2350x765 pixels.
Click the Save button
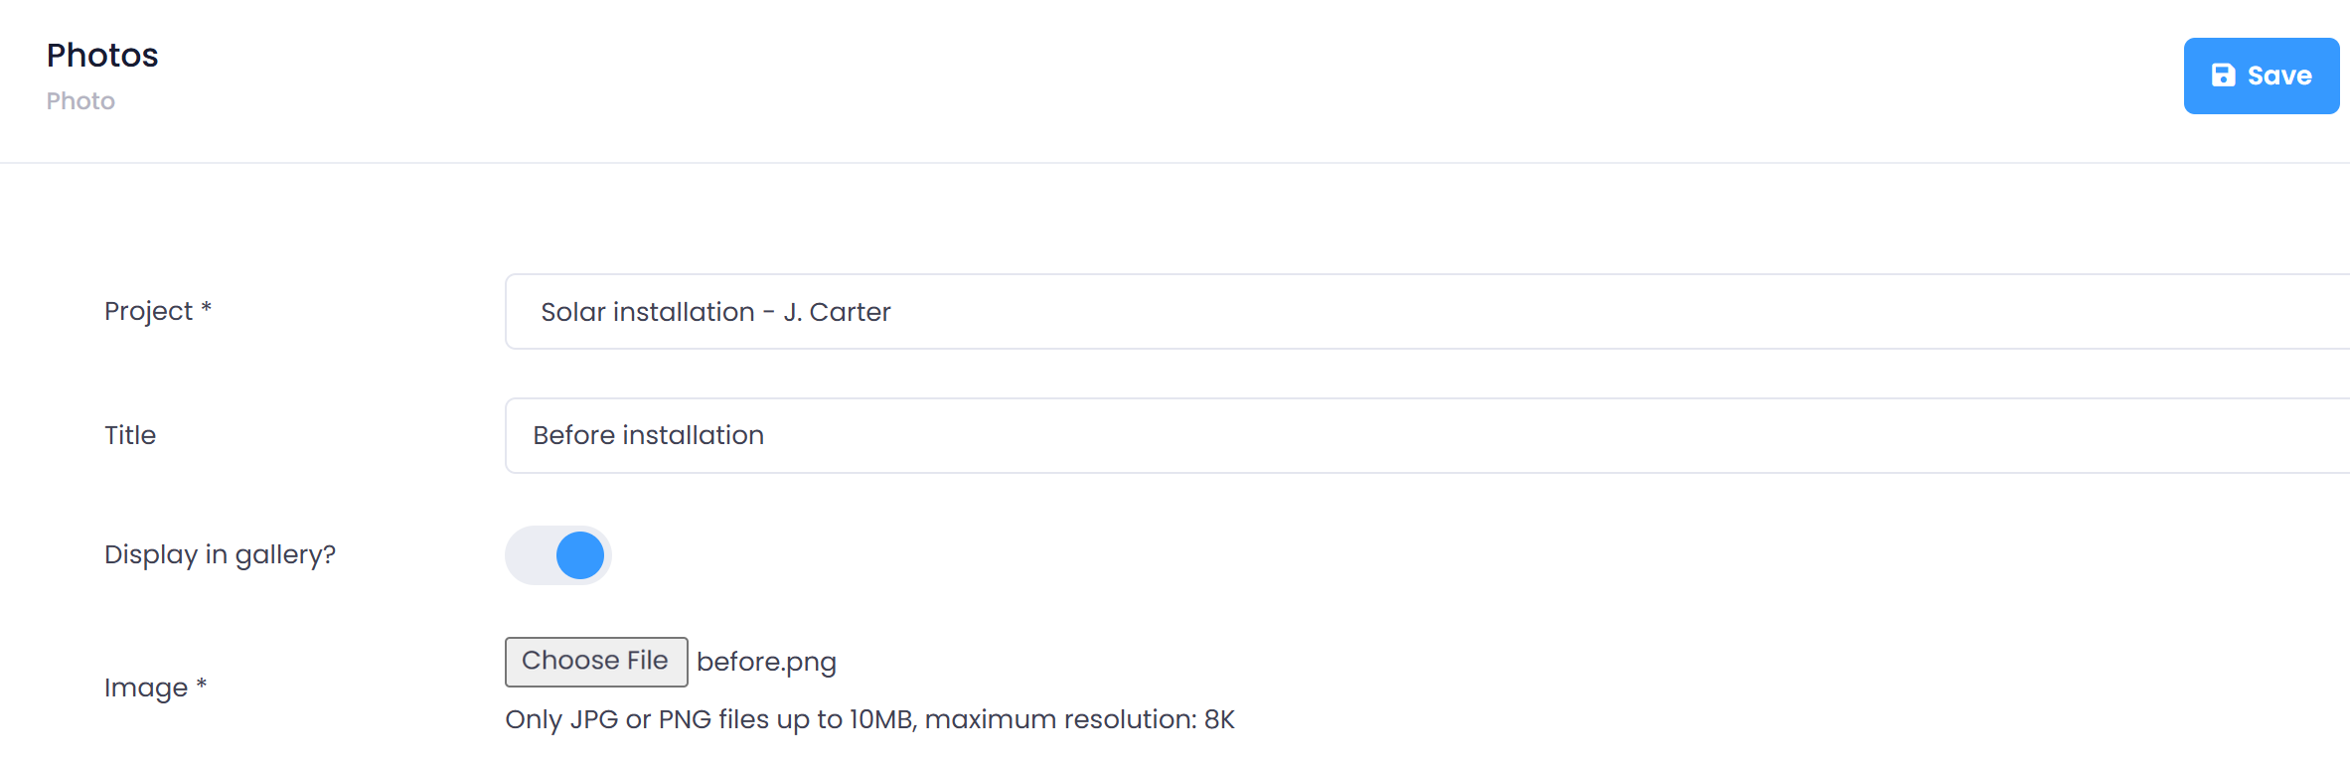[2261, 76]
